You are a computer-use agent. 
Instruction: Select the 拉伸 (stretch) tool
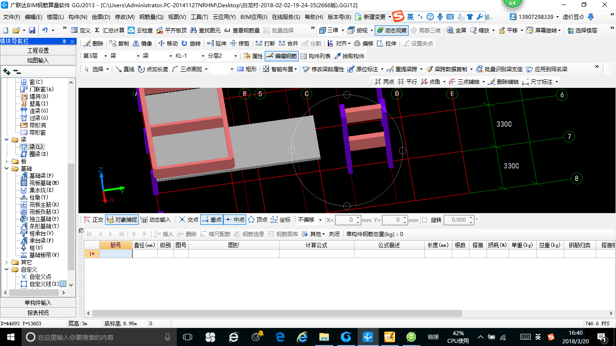coord(387,44)
